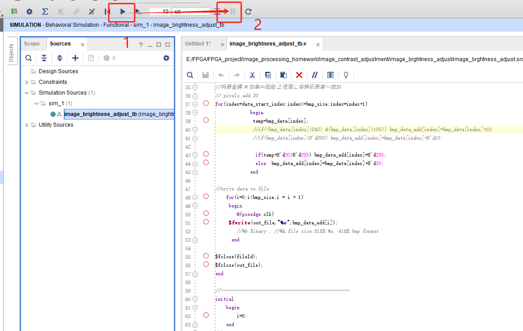Click the red Delete X icon in editor

coord(299,75)
